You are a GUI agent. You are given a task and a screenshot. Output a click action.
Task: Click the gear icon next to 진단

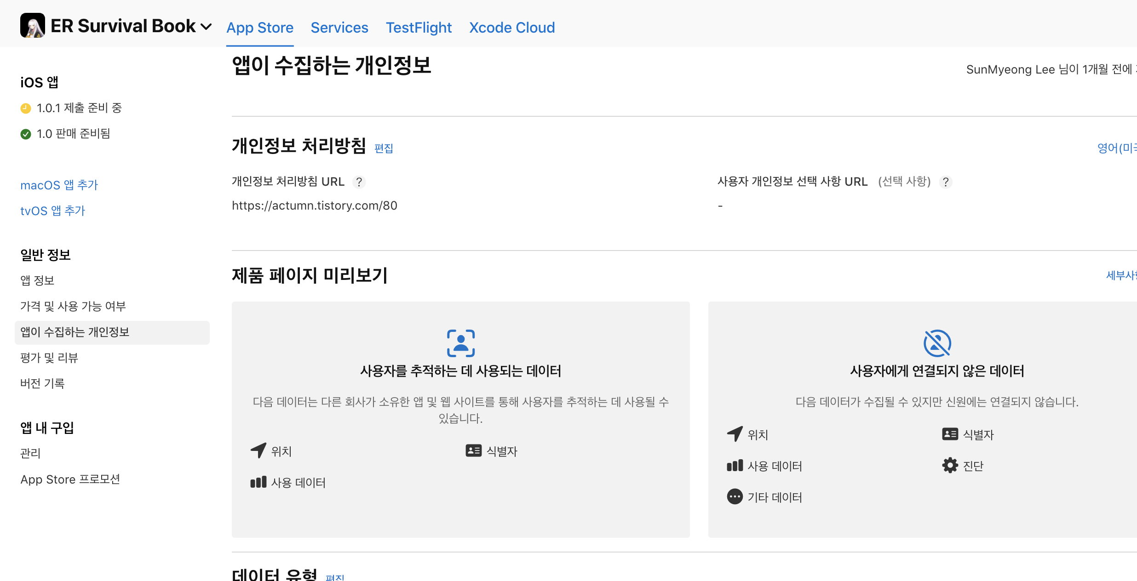click(950, 466)
